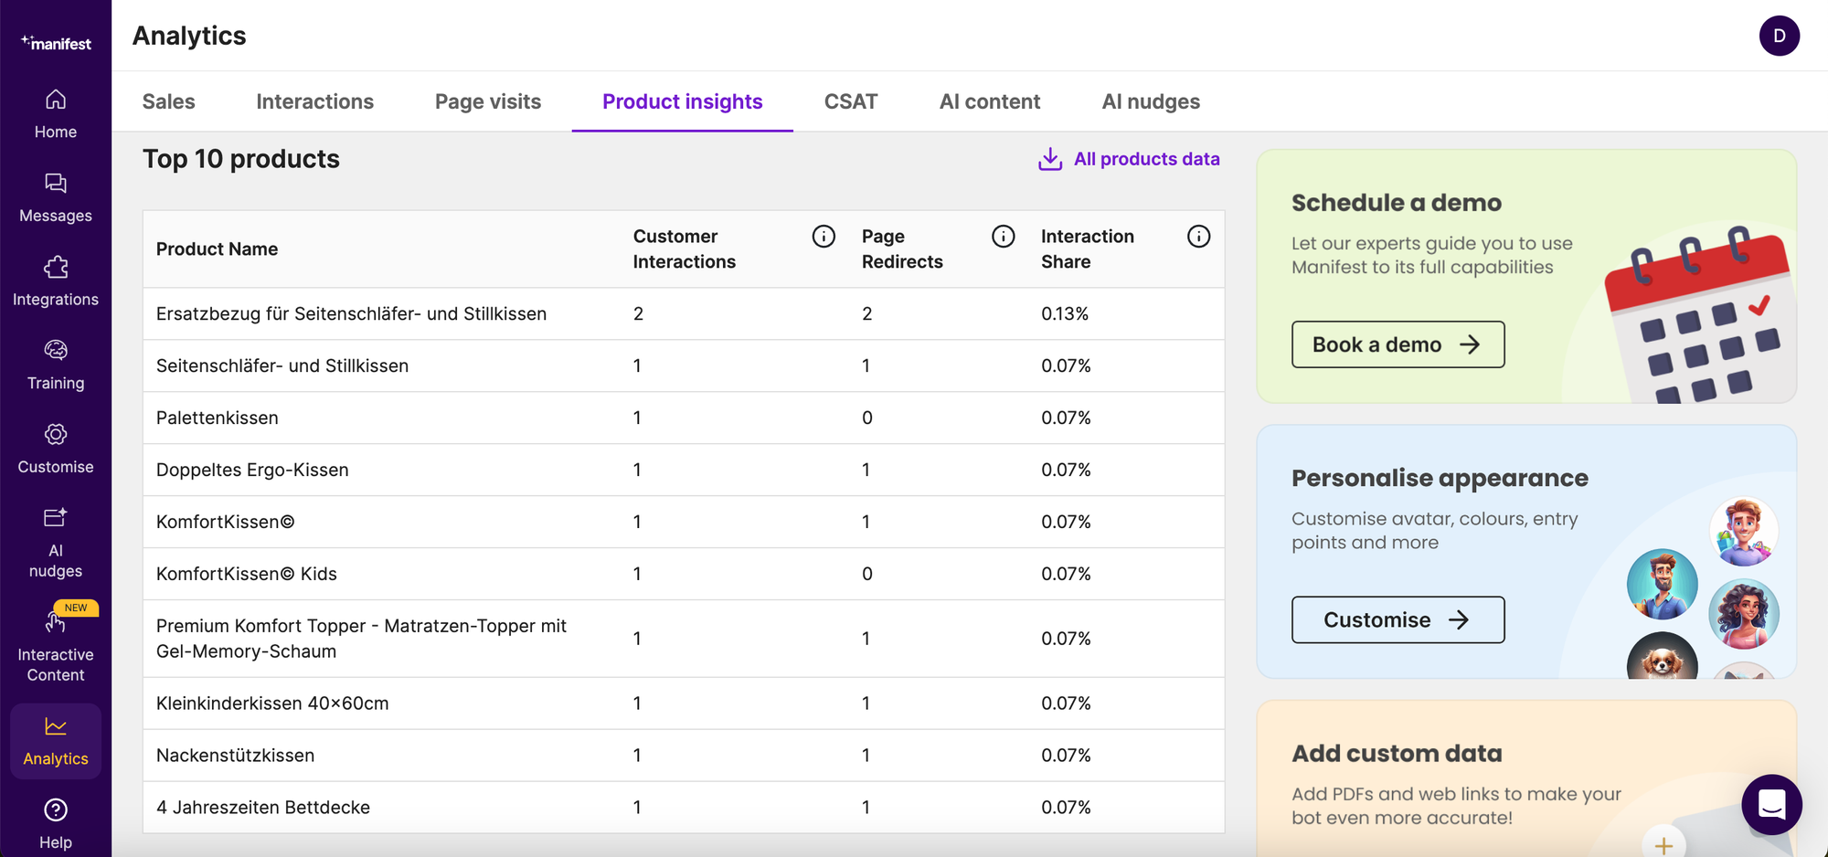Open user avatar D menu

1779,36
